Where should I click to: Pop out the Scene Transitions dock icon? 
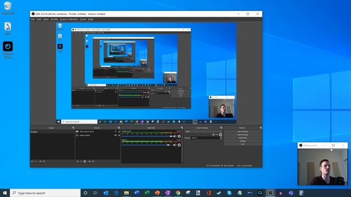point(221,128)
